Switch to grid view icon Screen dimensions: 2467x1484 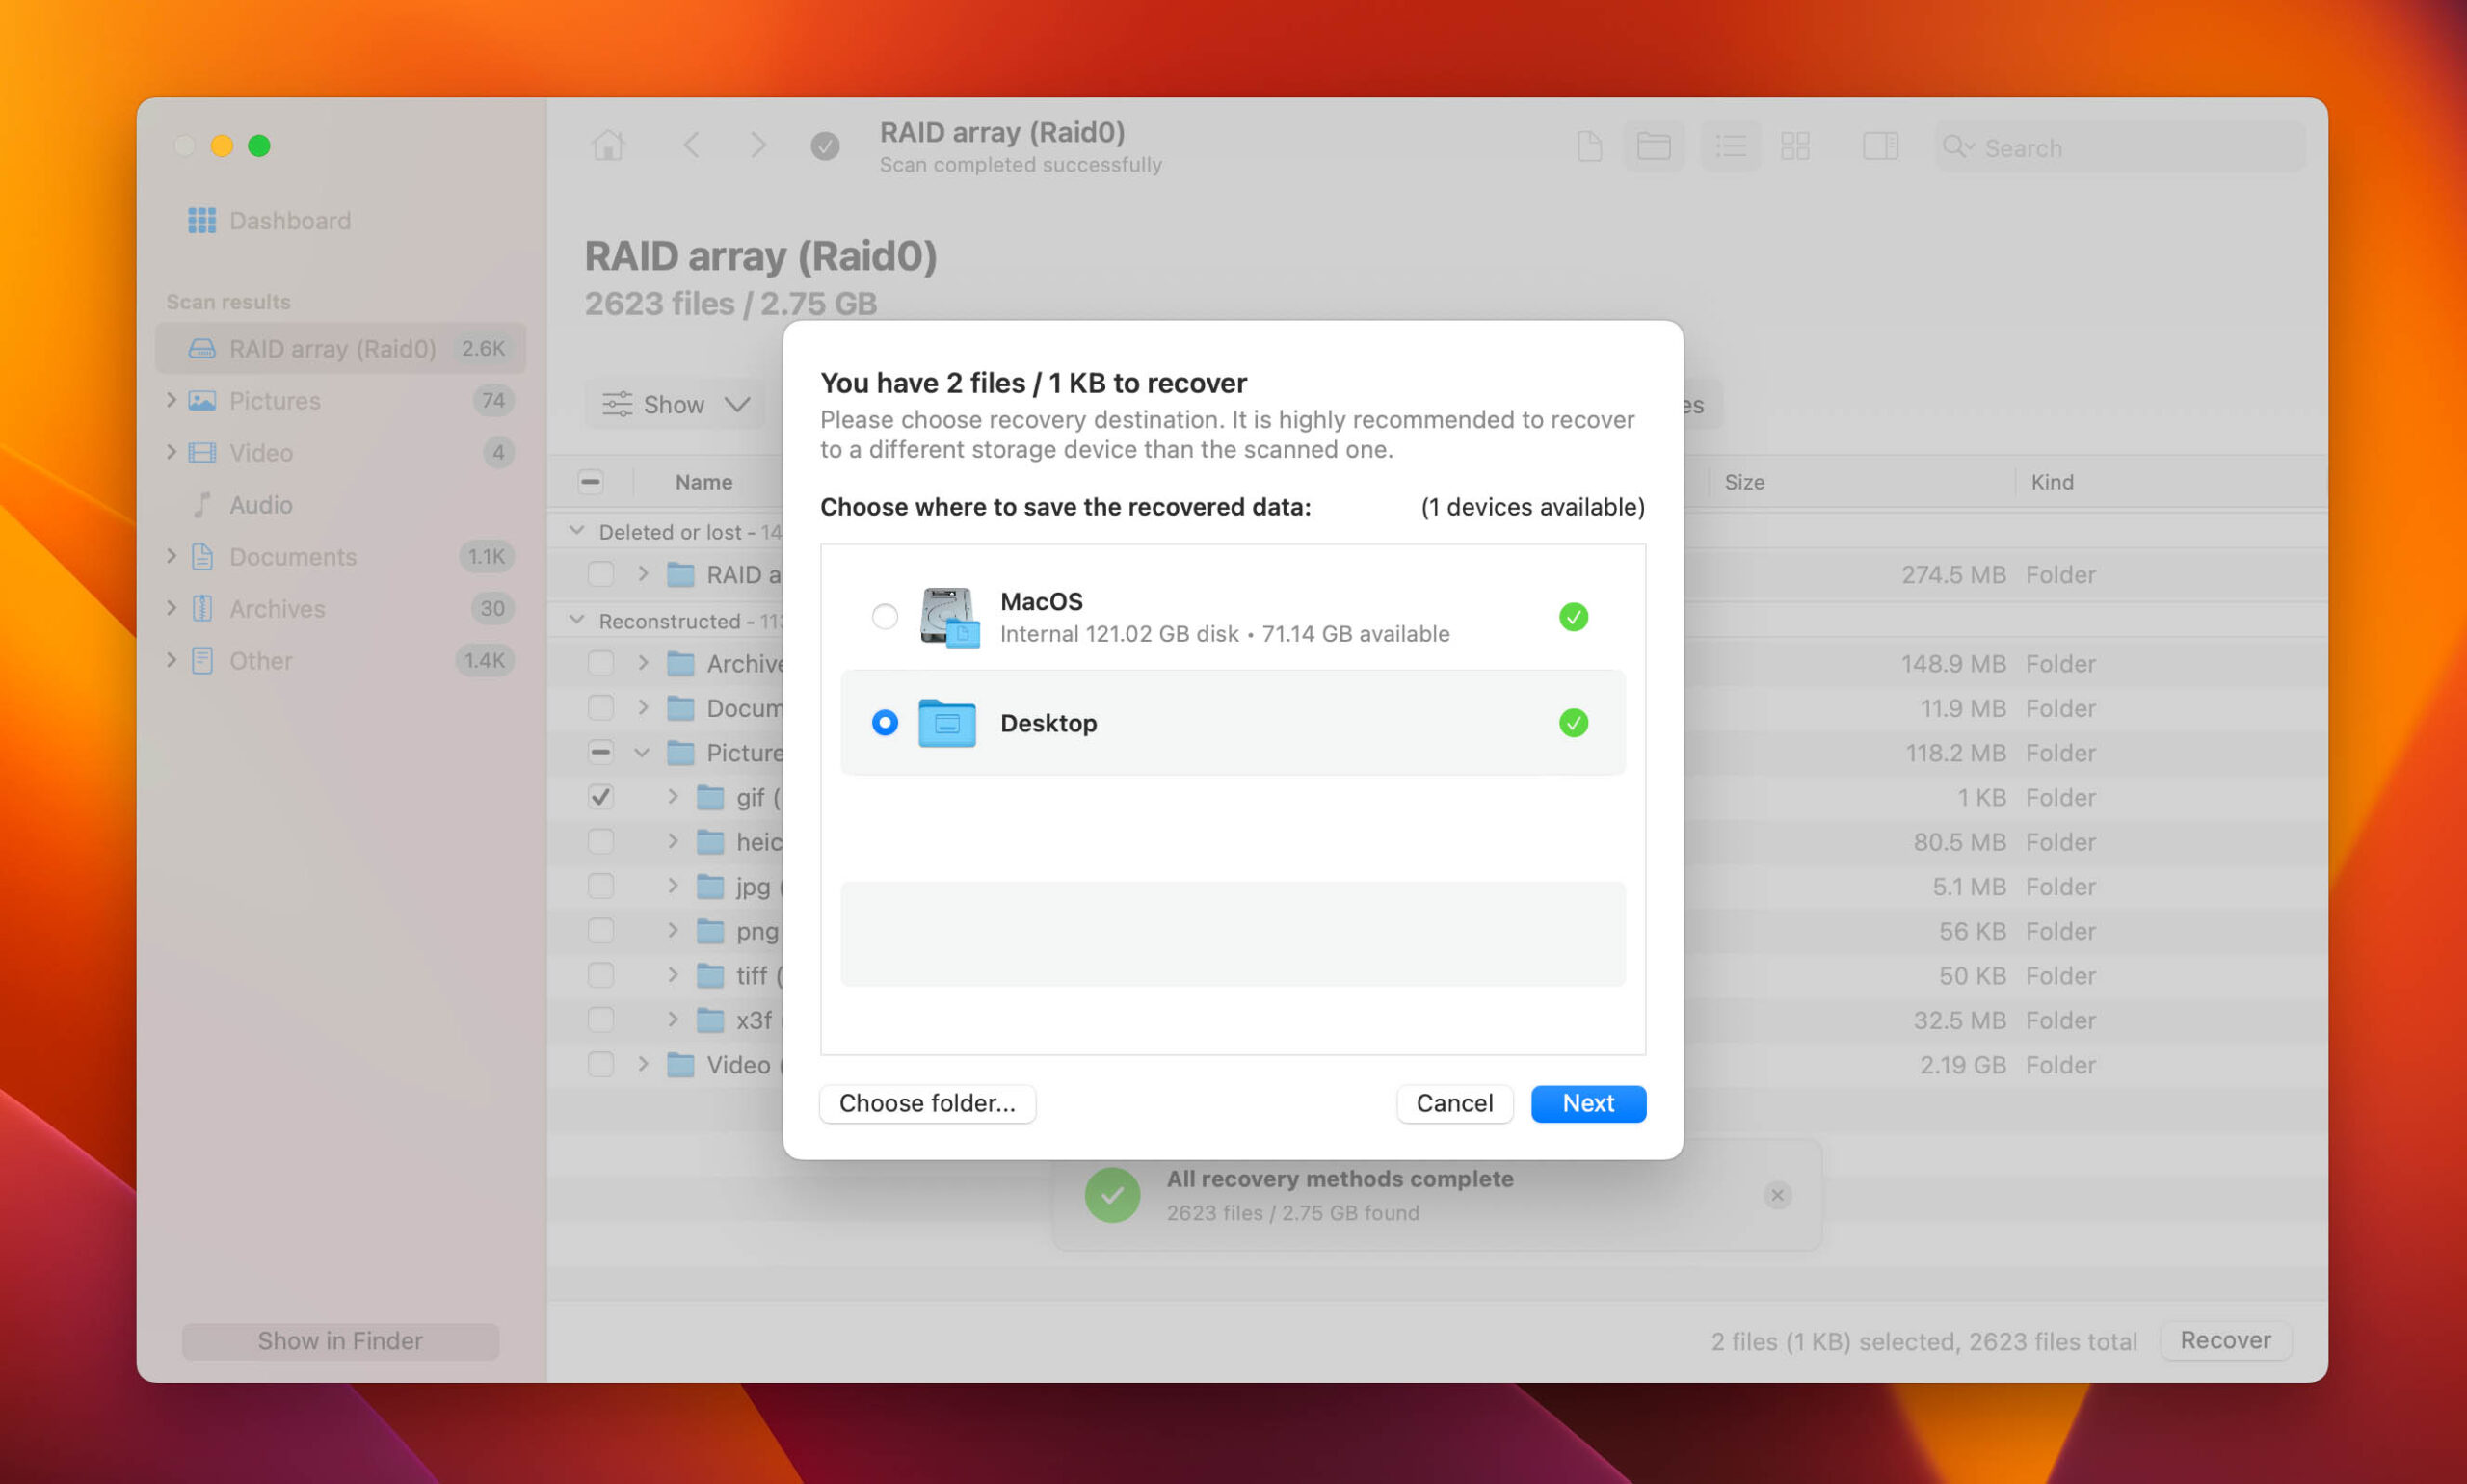point(1795,146)
